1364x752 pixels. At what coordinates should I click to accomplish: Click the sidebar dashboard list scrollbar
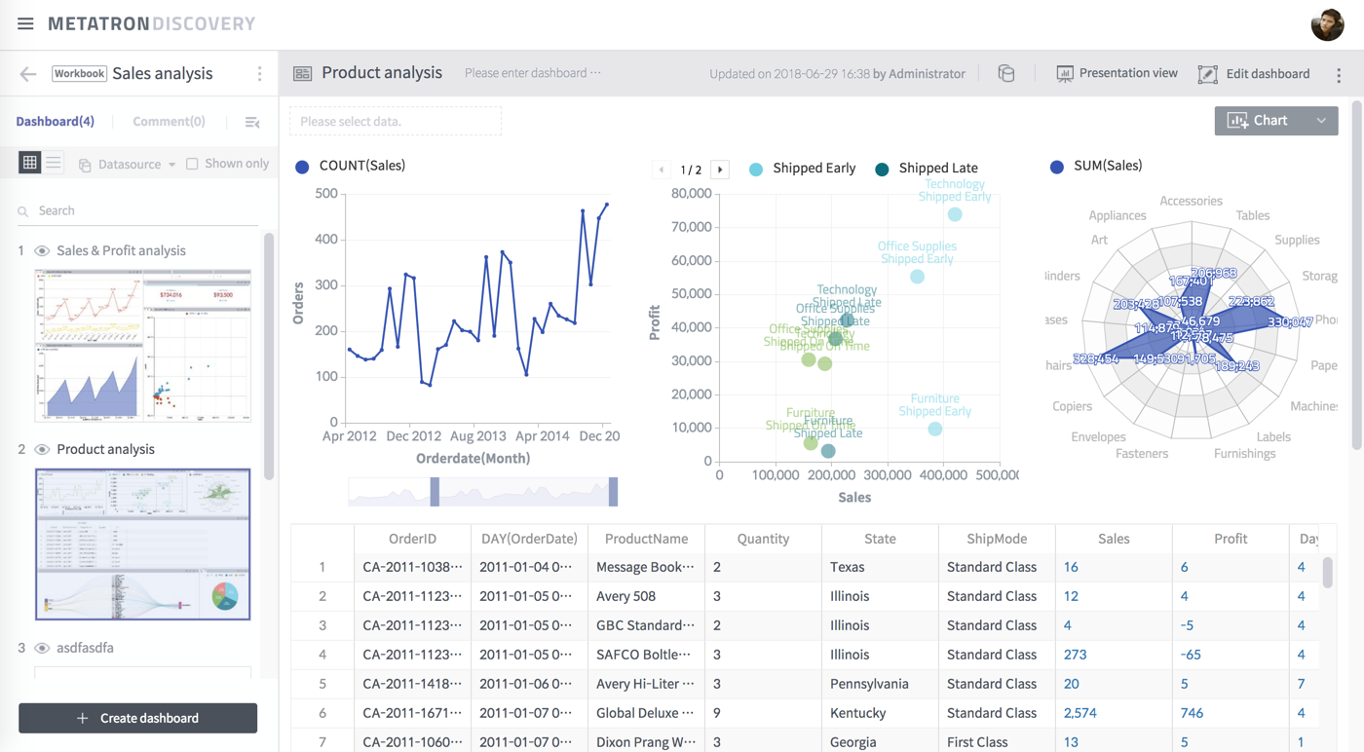click(269, 356)
